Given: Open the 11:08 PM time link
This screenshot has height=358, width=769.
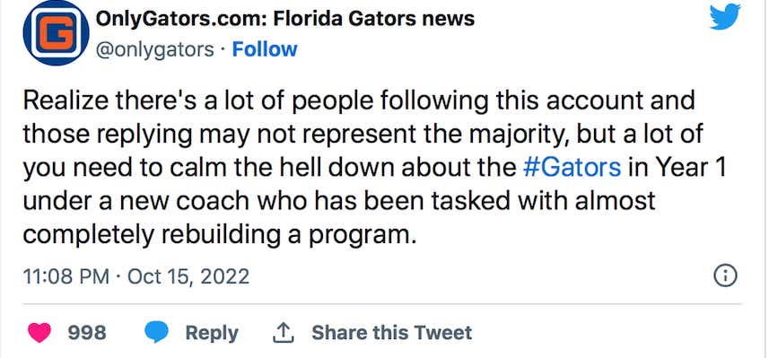Looking at the screenshot, I should 66,276.
